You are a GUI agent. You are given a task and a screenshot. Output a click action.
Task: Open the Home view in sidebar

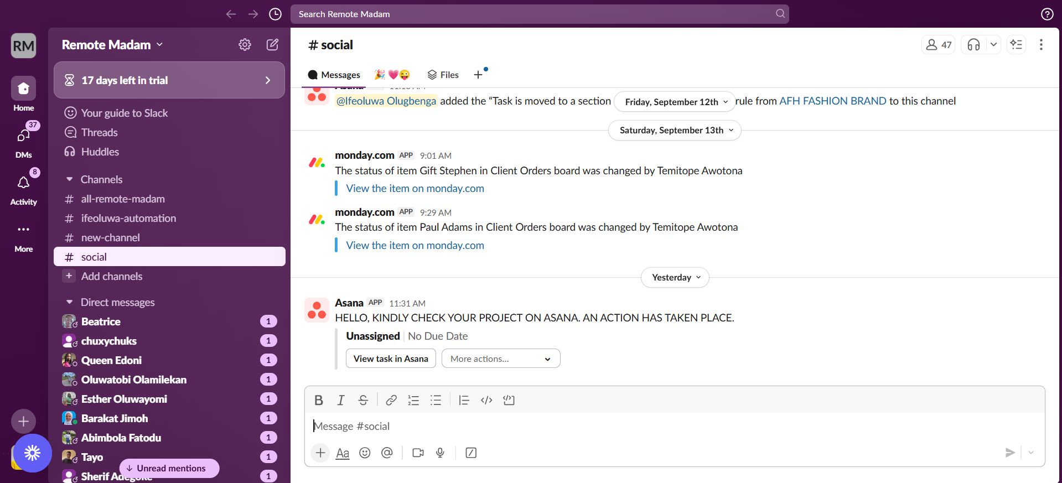coord(23,94)
